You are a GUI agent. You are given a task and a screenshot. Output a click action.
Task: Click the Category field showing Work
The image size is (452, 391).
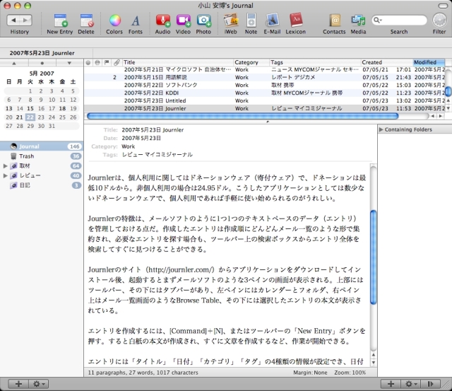pyautogui.click(x=129, y=146)
